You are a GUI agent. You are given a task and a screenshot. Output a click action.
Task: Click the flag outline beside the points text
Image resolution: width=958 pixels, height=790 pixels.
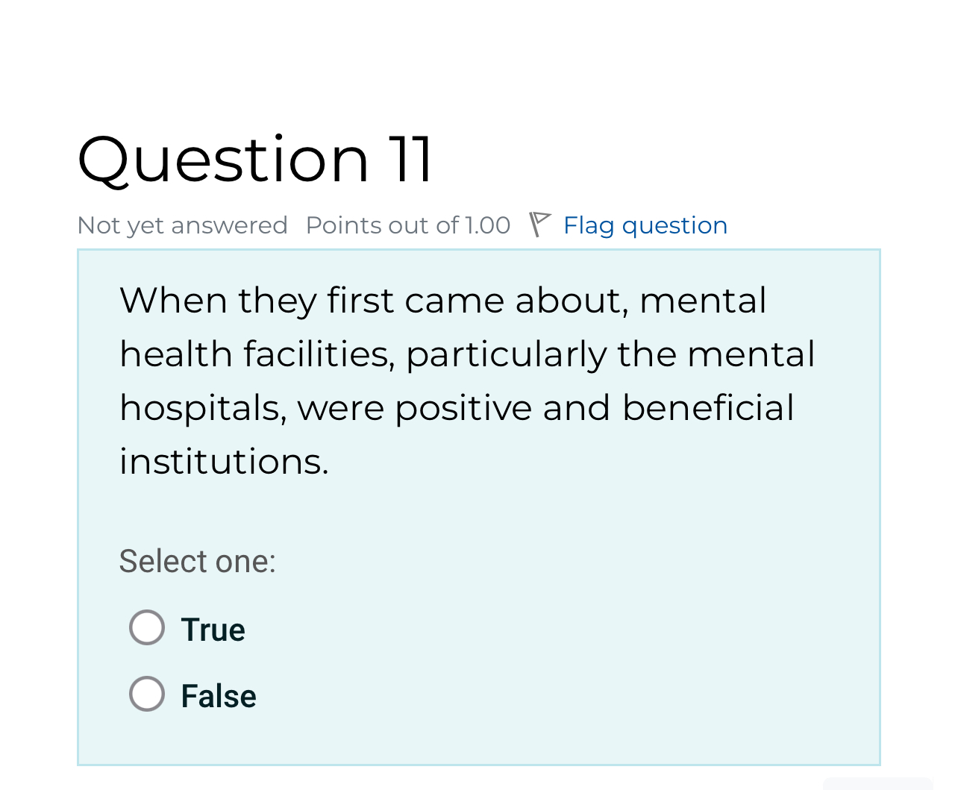point(539,223)
